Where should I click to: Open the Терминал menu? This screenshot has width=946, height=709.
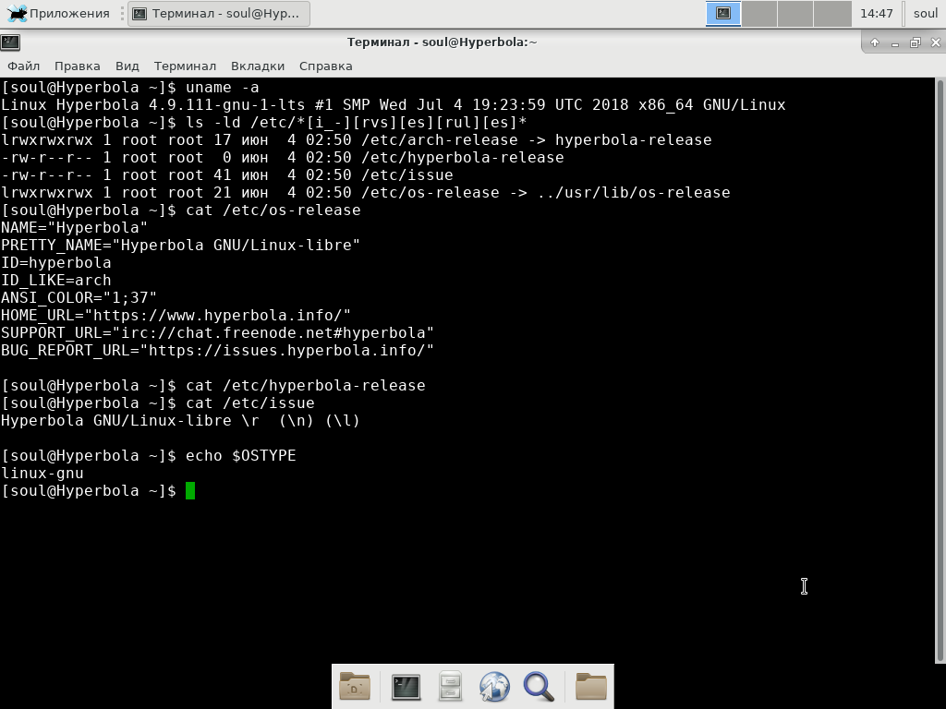click(185, 66)
